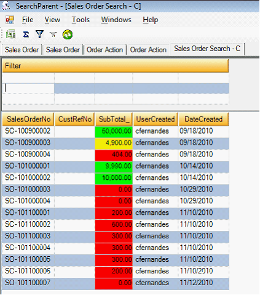Switch to the second Order Action tab
The height and width of the screenshot is (295, 260).
148,50
